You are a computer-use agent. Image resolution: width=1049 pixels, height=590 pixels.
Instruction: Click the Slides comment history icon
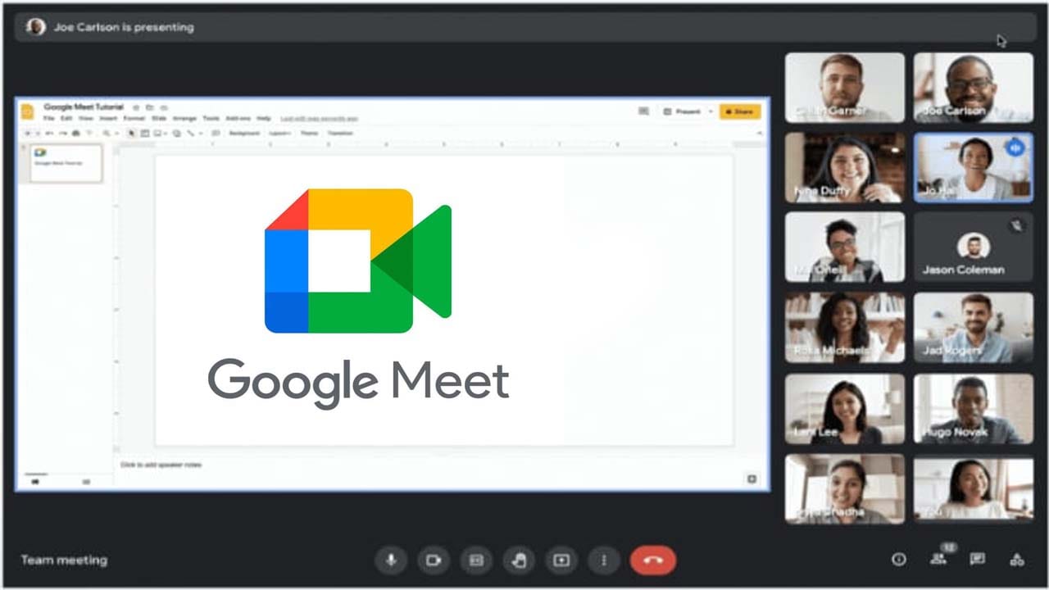point(643,111)
